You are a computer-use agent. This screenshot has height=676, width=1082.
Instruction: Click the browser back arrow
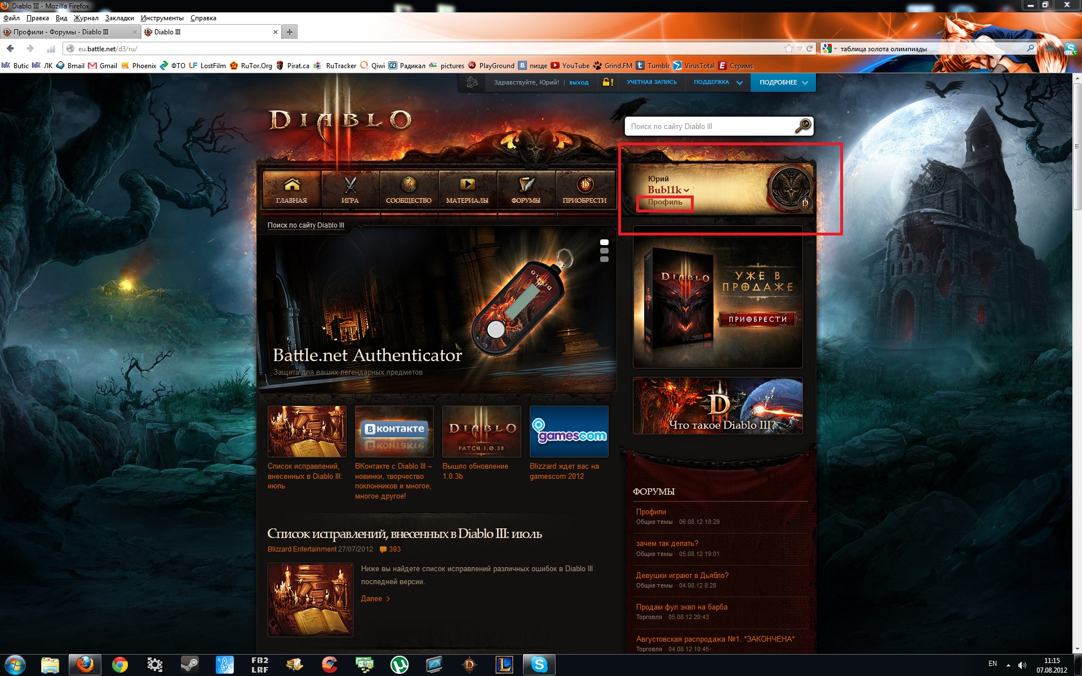10,48
